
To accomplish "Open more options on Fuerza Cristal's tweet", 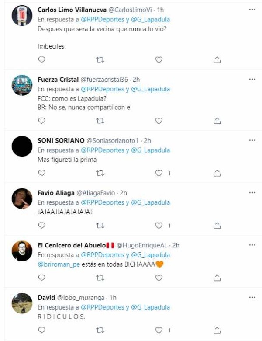I will click(x=252, y=79).
